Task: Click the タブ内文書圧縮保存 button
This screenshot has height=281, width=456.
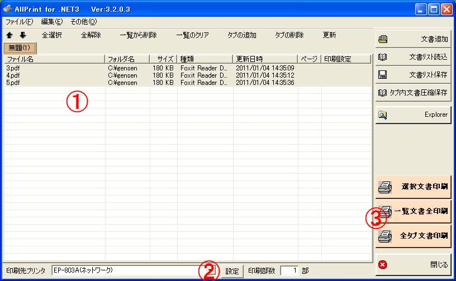Action: coord(413,93)
